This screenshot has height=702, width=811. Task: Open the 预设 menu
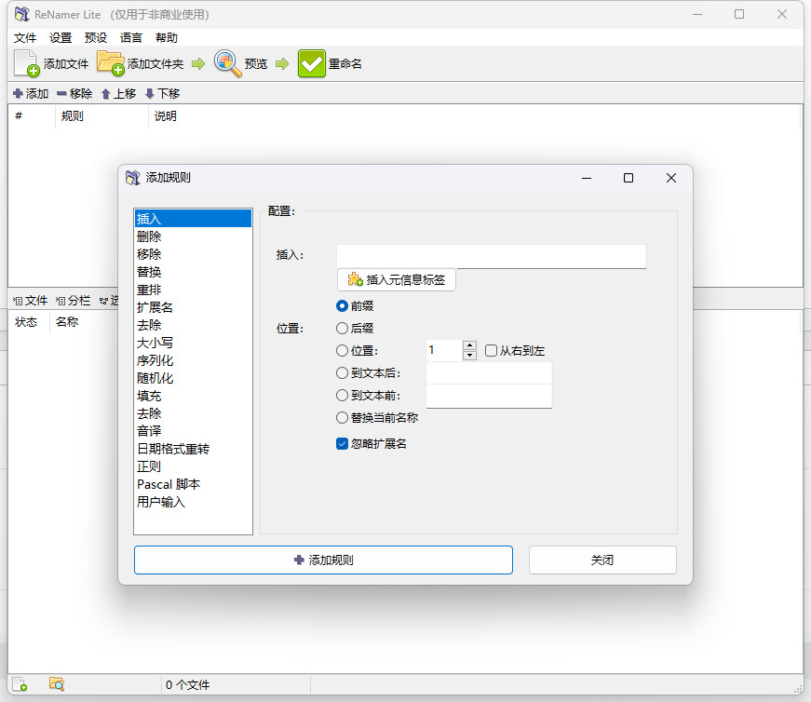point(95,38)
